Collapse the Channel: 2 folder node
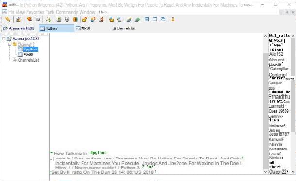Screen dimensions: 296x181 9,44
